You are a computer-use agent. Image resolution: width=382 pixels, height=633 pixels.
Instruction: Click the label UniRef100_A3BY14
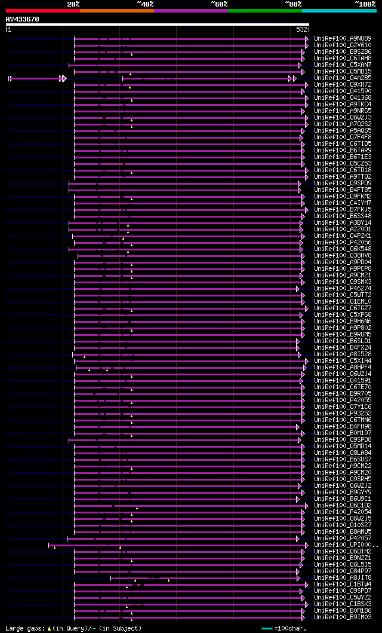click(x=343, y=223)
